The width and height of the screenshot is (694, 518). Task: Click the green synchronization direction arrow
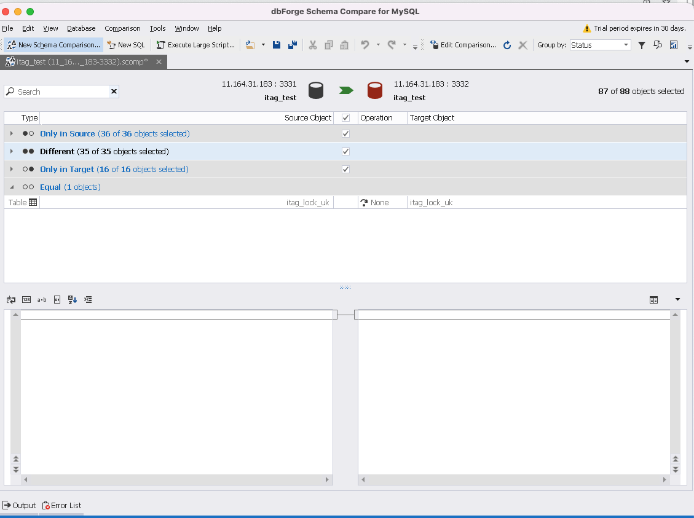345,90
